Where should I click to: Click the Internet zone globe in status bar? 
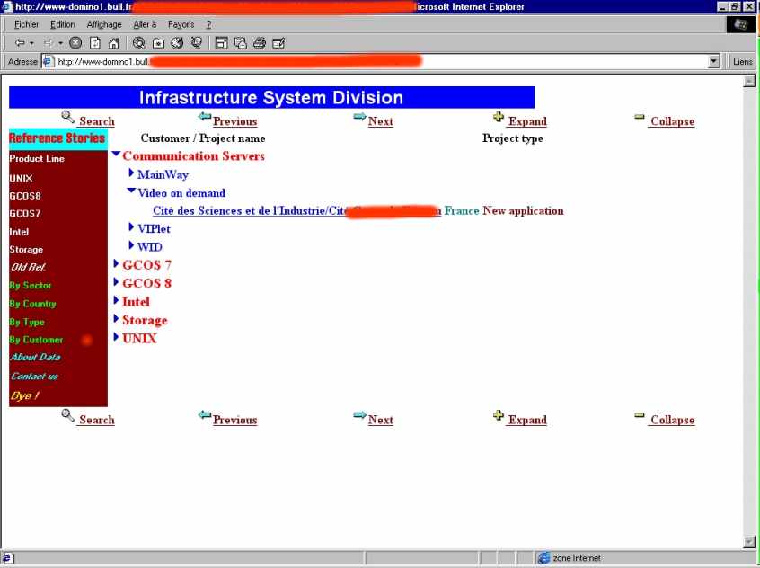[x=543, y=558]
